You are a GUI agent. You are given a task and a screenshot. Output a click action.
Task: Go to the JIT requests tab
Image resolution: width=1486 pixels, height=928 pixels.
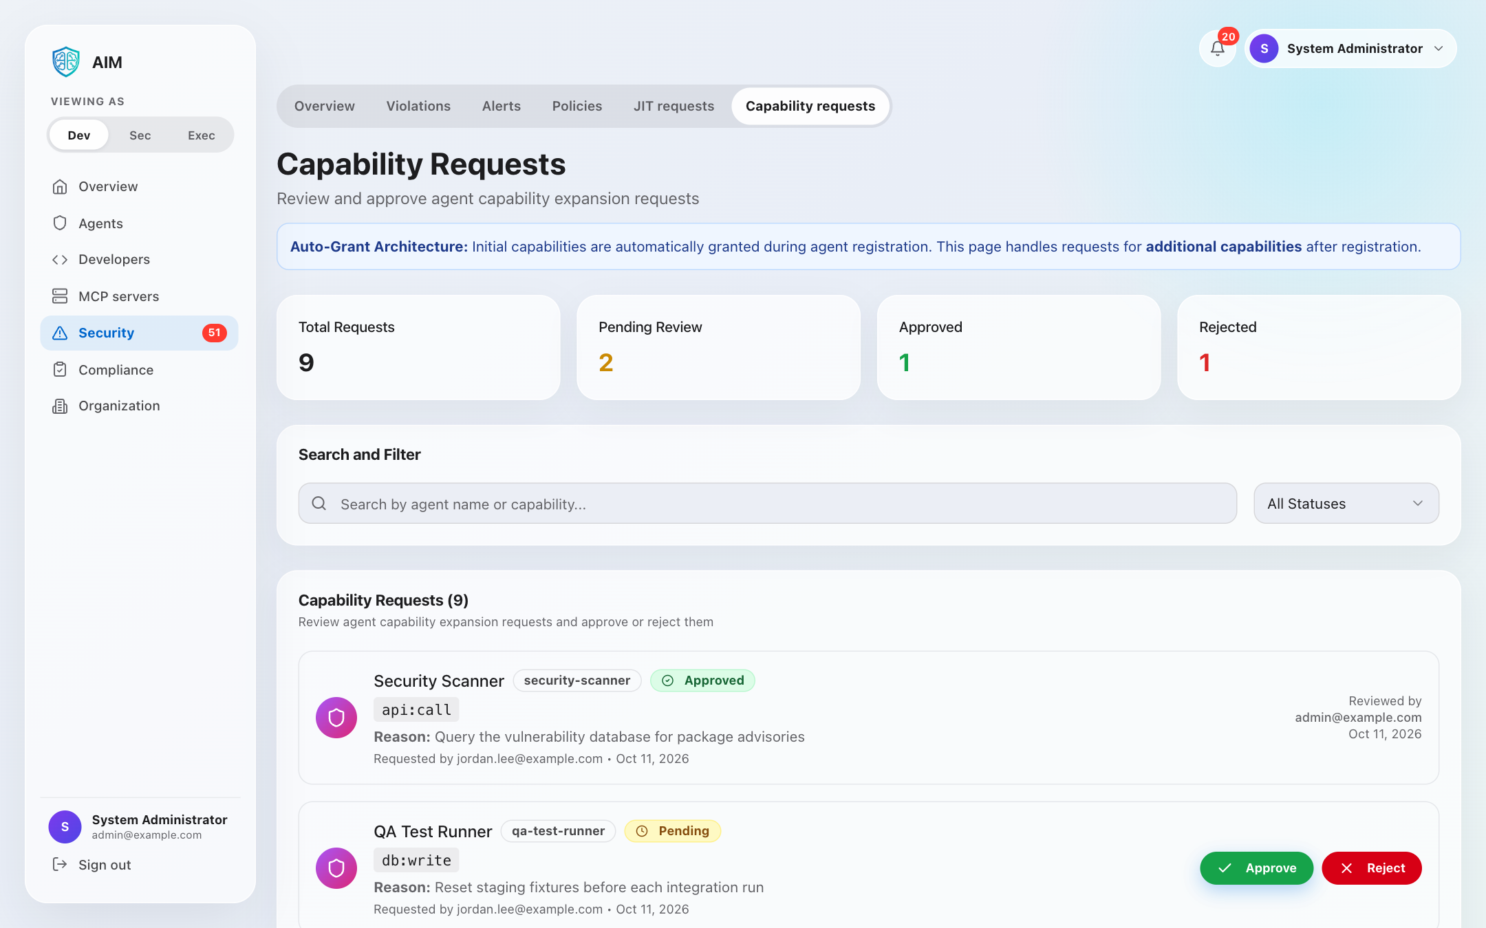(674, 106)
